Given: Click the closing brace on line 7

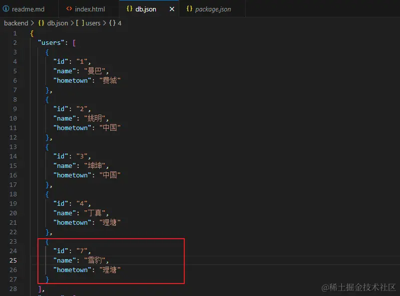Looking at the screenshot, I should point(47,90).
